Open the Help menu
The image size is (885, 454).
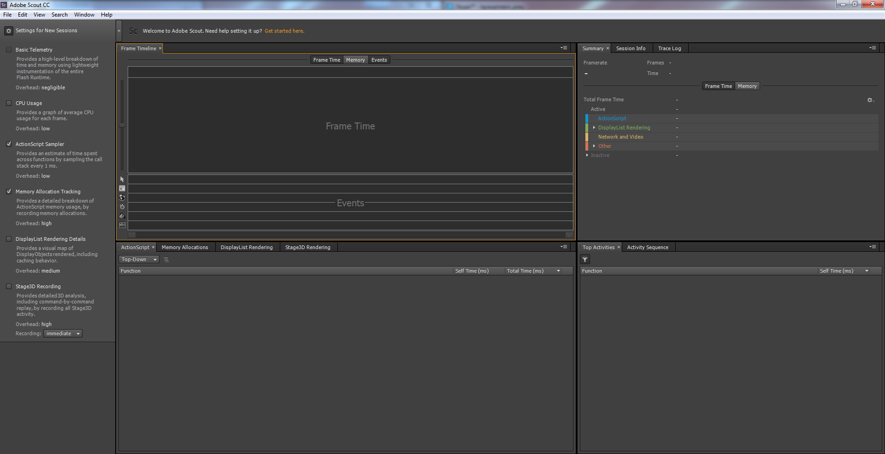pos(106,15)
